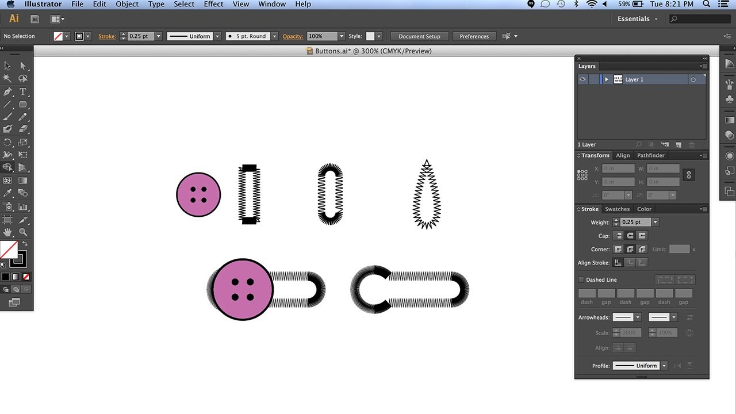Toggle visibility eye of Layer 1
Screen dimensions: 736x414
pyautogui.click(x=582, y=79)
